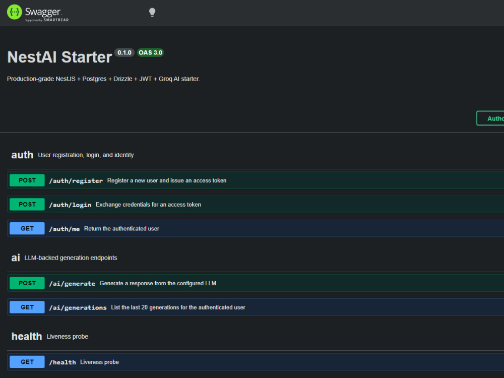The image size is (504, 378).
Task: Expand GET /health endpoint
Action: (256, 362)
